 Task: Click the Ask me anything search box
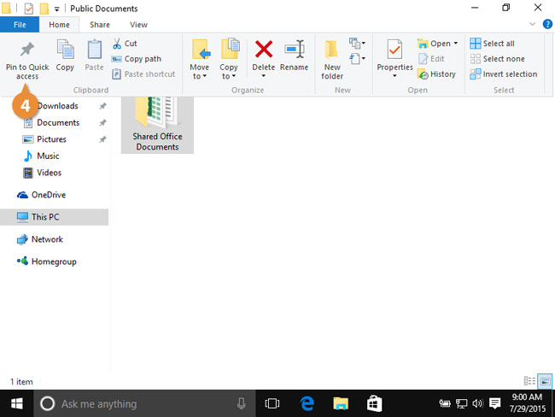click(x=144, y=403)
